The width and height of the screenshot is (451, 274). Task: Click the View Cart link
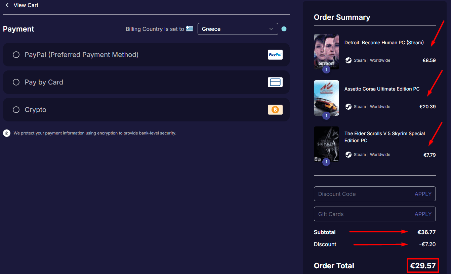click(x=26, y=5)
